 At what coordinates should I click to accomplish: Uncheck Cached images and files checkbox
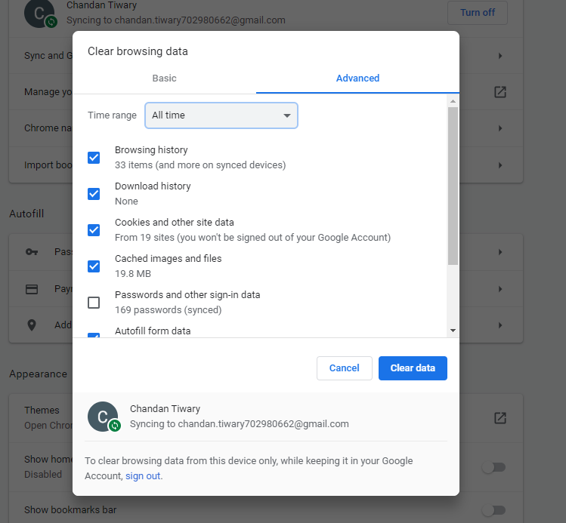pos(94,266)
